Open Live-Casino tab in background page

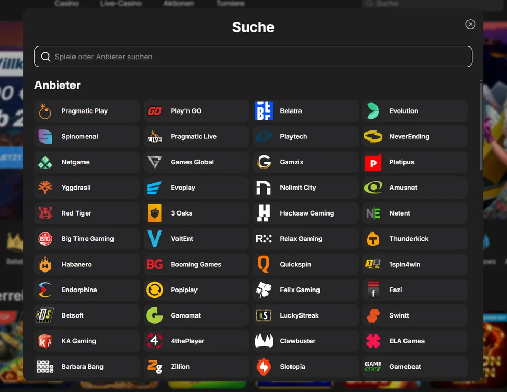click(x=121, y=4)
